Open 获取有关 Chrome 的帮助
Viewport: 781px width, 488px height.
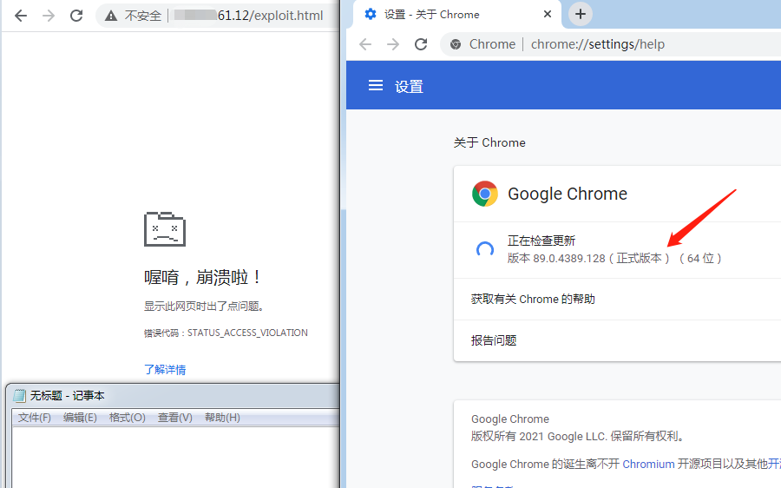(x=533, y=299)
